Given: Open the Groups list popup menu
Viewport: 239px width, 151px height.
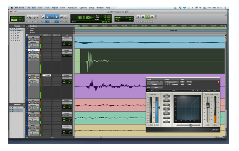Looking at the screenshot, I should click(24, 105).
